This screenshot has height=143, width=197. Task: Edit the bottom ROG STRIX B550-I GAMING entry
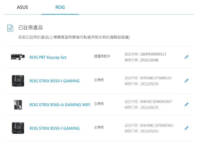(186, 128)
